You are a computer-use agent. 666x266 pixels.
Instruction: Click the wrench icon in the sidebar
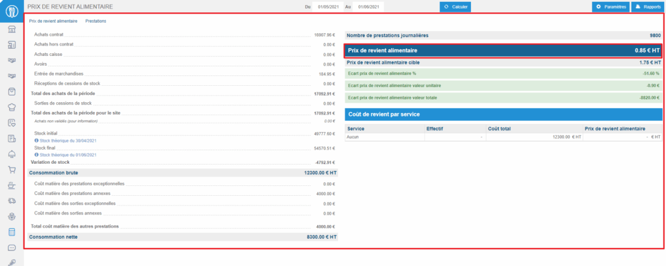[x=12, y=261]
